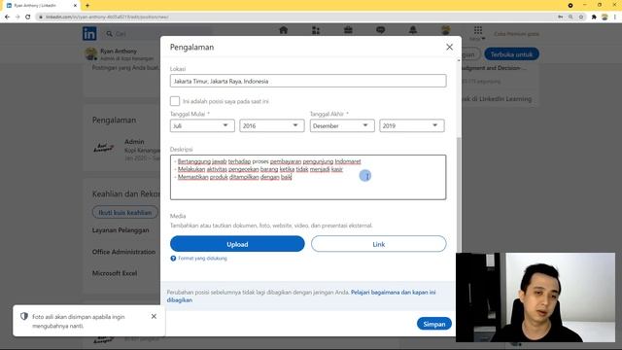Click the LinkedIn search field
The height and width of the screenshot is (350, 622).
coord(158,34)
